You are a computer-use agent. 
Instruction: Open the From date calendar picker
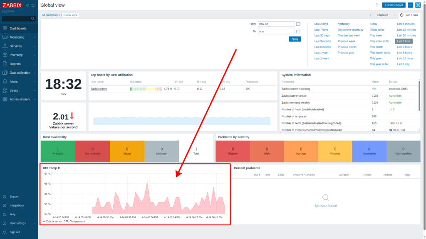pyautogui.click(x=298, y=24)
